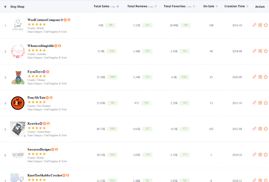Click the profile badge next to PonyMcTate
The image size is (269, 182).
tap(51, 98)
